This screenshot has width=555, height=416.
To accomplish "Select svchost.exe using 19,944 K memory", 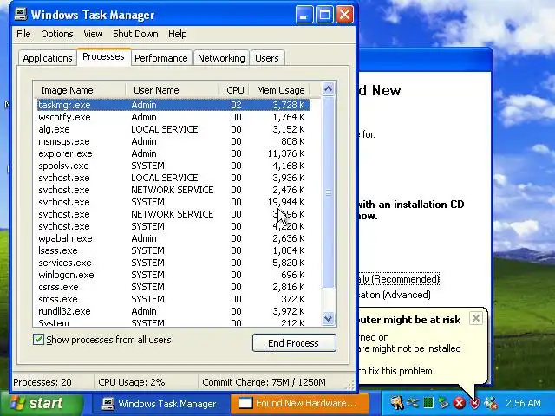I will click(173, 202).
